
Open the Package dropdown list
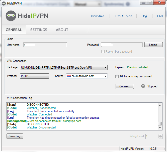tap(64, 68)
